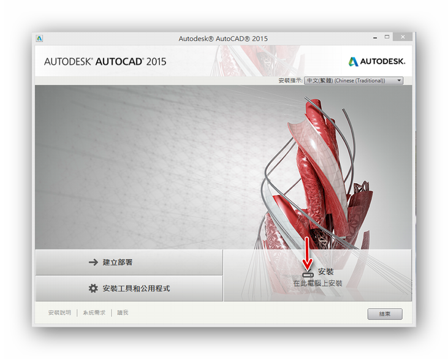Image resolution: width=448 pixels, height=359 pixels.
Task: Close the installer window
Action: click(403, 37)
